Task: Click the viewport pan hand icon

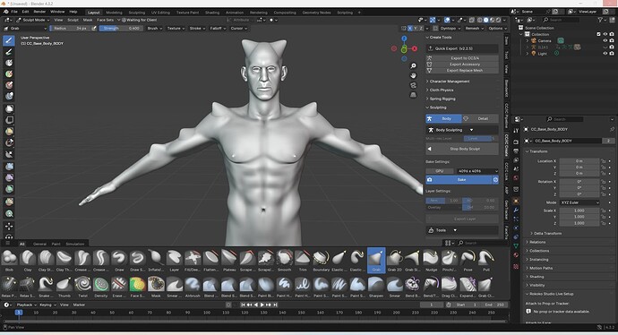Action: tap(413, 75)
